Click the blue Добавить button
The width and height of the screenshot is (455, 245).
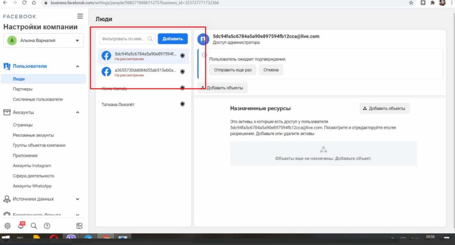[173, 39]
